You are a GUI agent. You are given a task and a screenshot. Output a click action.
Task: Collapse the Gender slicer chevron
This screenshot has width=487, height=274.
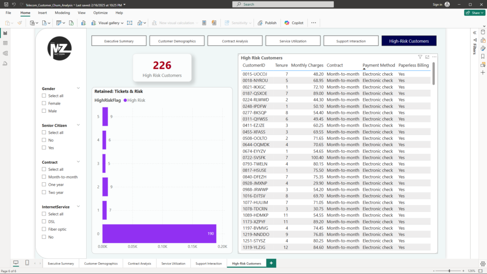pos(78,88)
